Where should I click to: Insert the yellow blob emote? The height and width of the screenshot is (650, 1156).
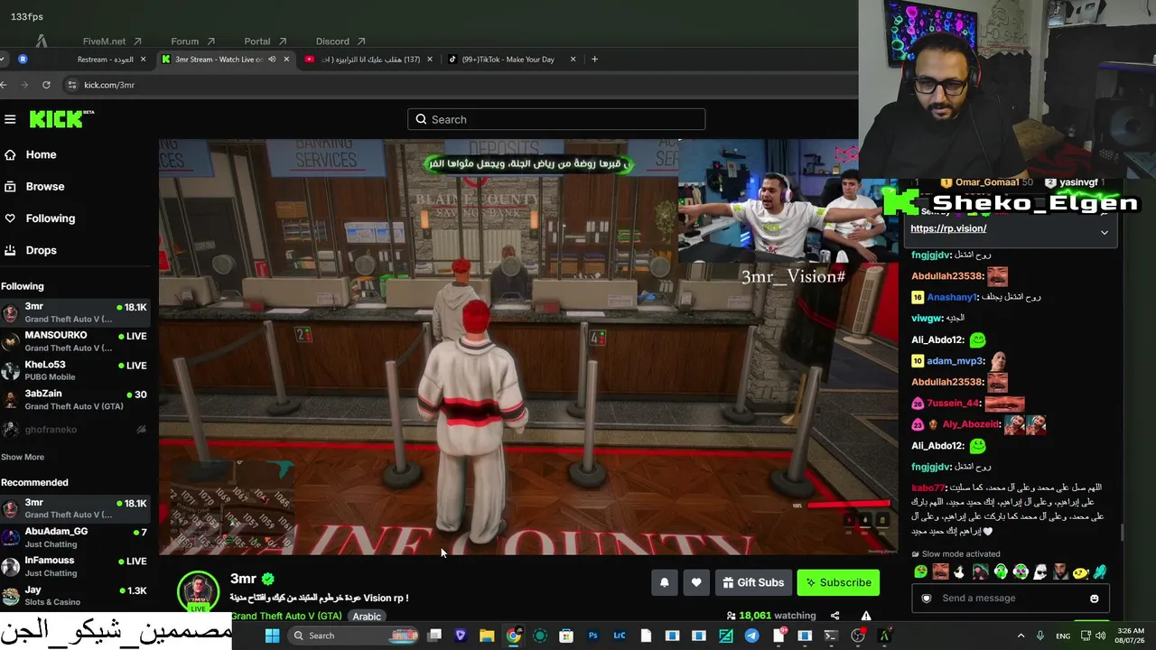1080,571
